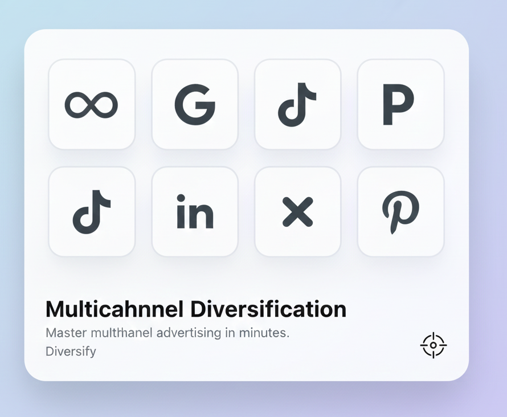Click the X (Twitter) icon
Image resolution: width=507 pixels, height=417 pixels.
(x=297, y=212)
